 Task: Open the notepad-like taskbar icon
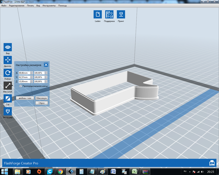(x=92, y=171)
